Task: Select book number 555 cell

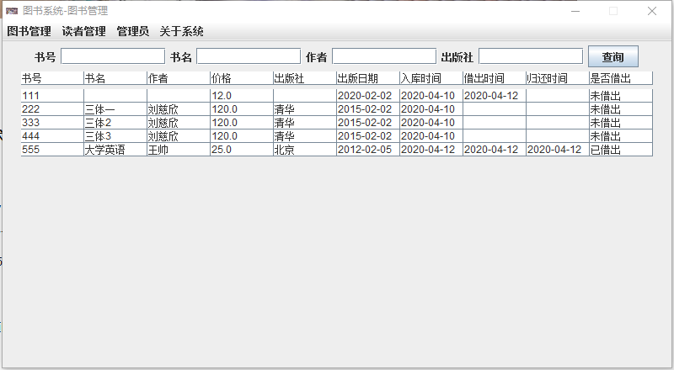Action: 52,150
